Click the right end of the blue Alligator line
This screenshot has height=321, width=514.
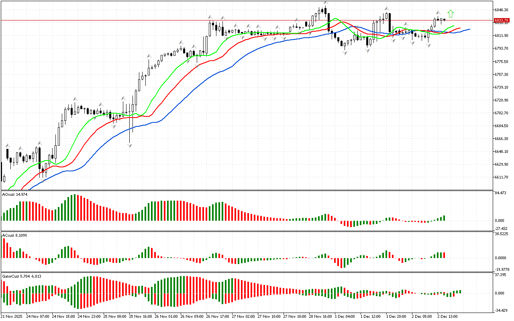click(x=469, y=29)
